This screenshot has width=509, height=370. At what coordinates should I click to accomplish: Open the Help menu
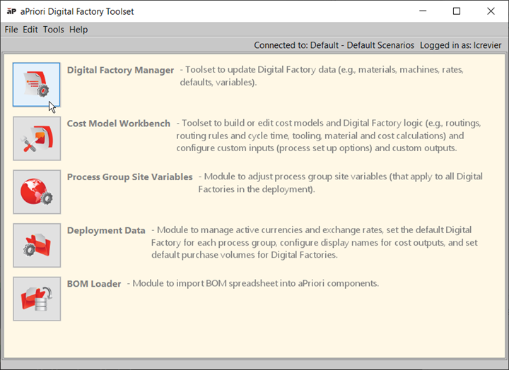[x=78, y=30]
